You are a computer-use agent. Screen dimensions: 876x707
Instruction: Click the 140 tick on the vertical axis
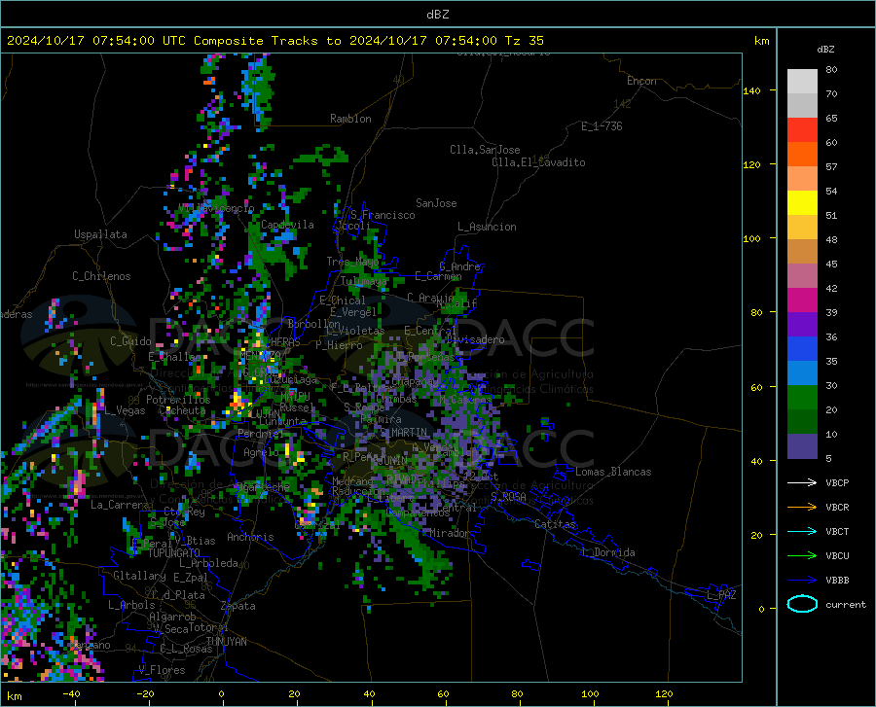click(752, 90)
